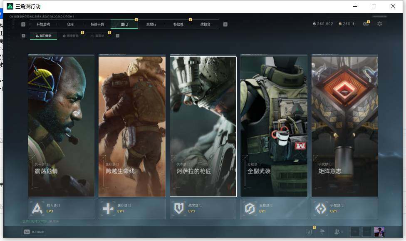This screenshot has width=406, height=241.
Task: Open the settings gear icon
Action: pyautogui.click(x=380, y=24)
